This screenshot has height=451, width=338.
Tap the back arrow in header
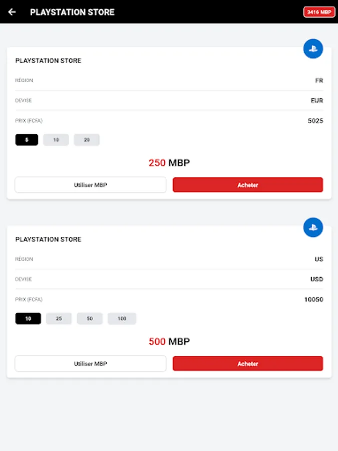click(x=12, y=12)
